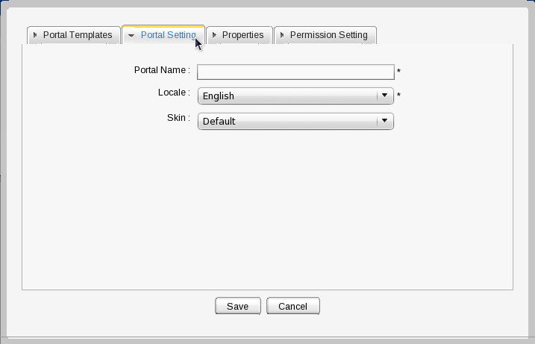This screenshot has height=344, width=535.
Task: Switch to the Portal Templates tab
Action: click(78, 35)
